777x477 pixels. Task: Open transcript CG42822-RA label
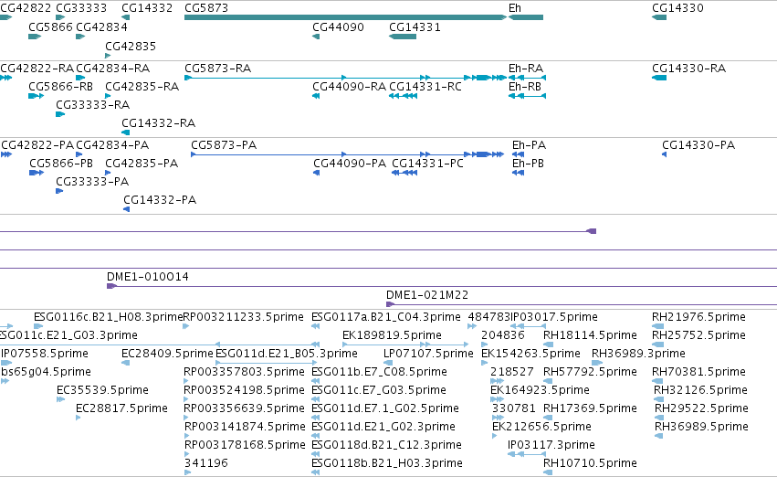click(x=37, y=68)
